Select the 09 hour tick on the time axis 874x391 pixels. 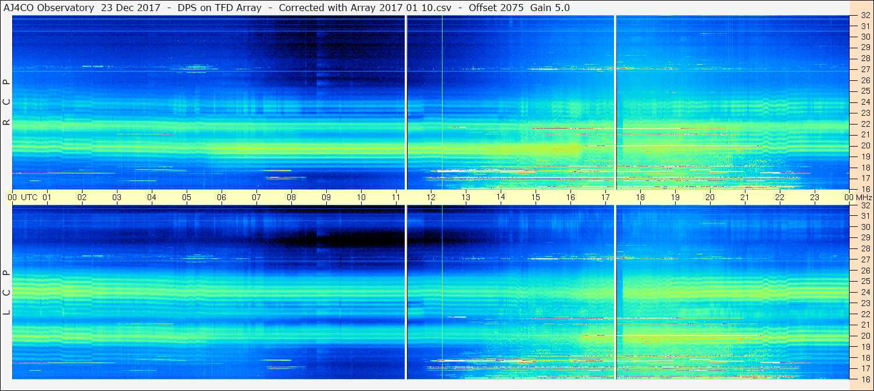coord(326,197)
